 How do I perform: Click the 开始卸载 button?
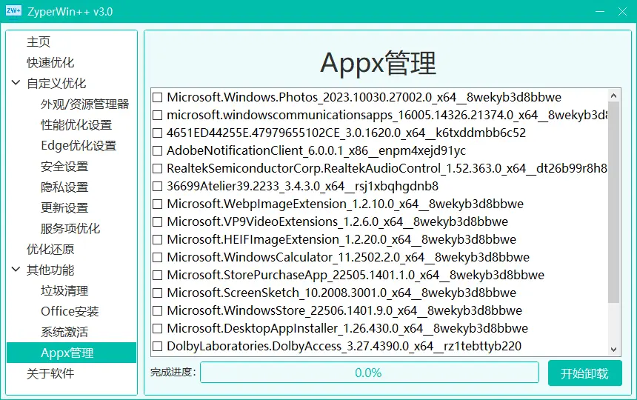tap(584, 373)
